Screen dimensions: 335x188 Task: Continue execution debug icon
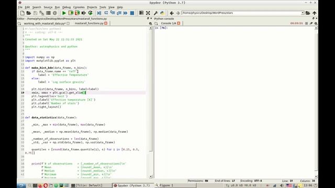[126, 13]
